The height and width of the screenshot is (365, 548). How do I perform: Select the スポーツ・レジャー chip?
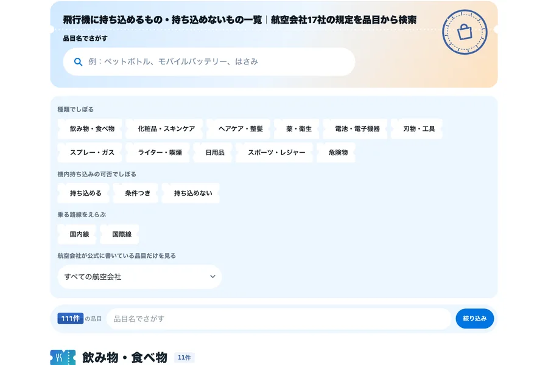tap(275, 153)
